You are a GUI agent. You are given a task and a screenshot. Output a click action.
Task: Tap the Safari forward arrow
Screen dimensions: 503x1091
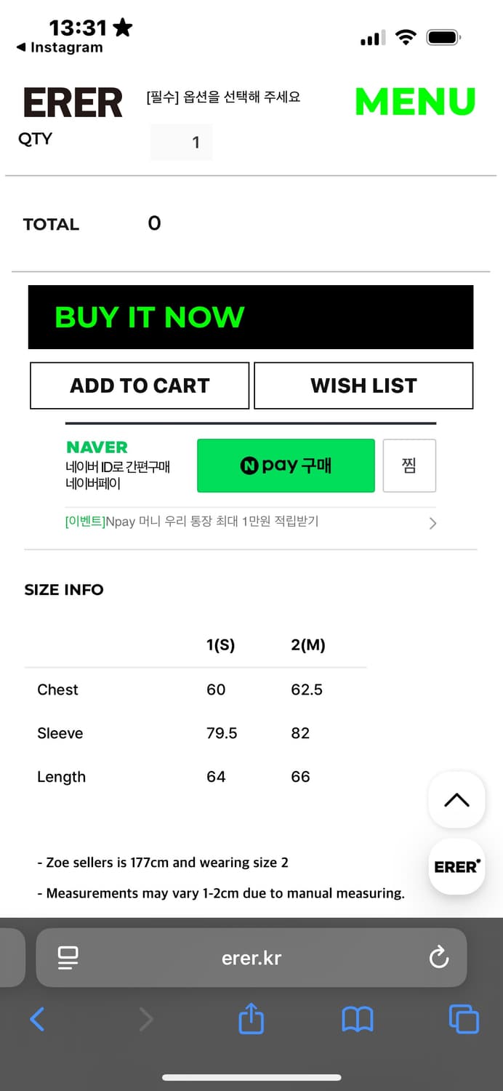coord(146,1019)
